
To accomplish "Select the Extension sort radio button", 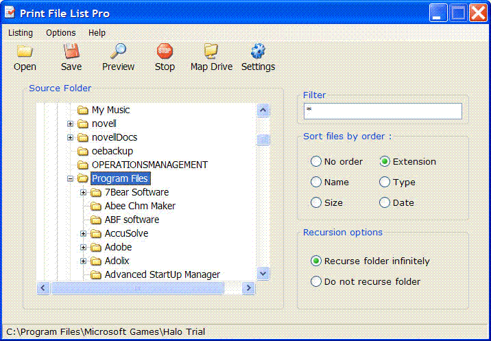I will click(385, 162).
